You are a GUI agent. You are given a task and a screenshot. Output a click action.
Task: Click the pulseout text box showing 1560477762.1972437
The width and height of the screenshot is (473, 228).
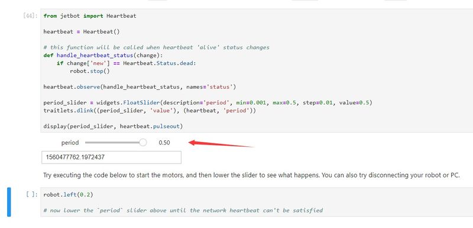111,158
